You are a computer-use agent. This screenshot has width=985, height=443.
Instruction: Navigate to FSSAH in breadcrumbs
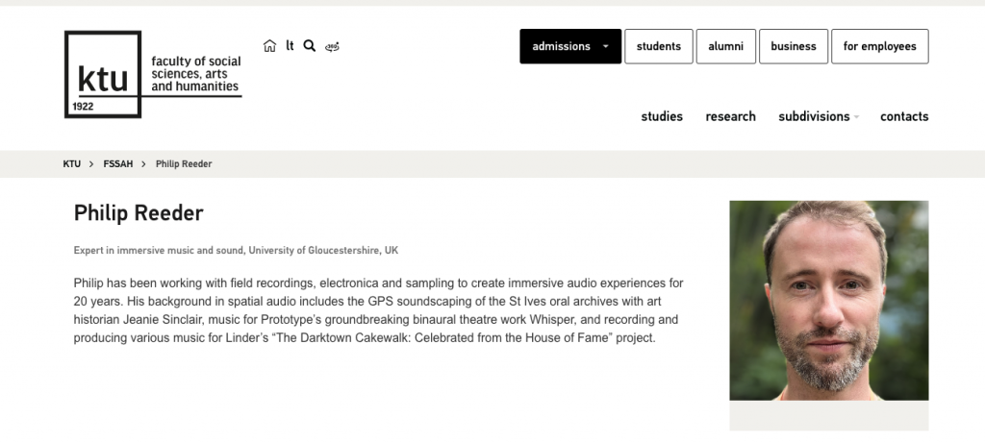point(117,164)
